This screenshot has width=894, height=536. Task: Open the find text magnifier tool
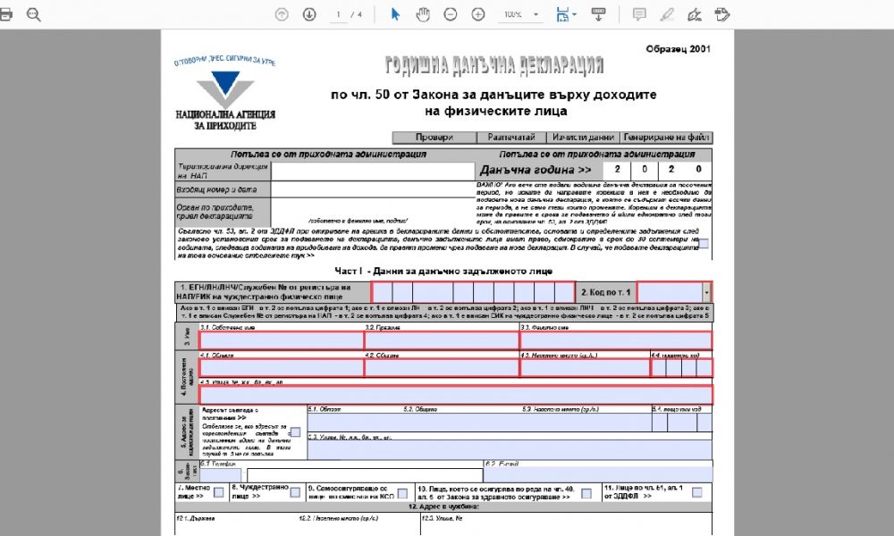pyautogui.click(x=34, y=15)
